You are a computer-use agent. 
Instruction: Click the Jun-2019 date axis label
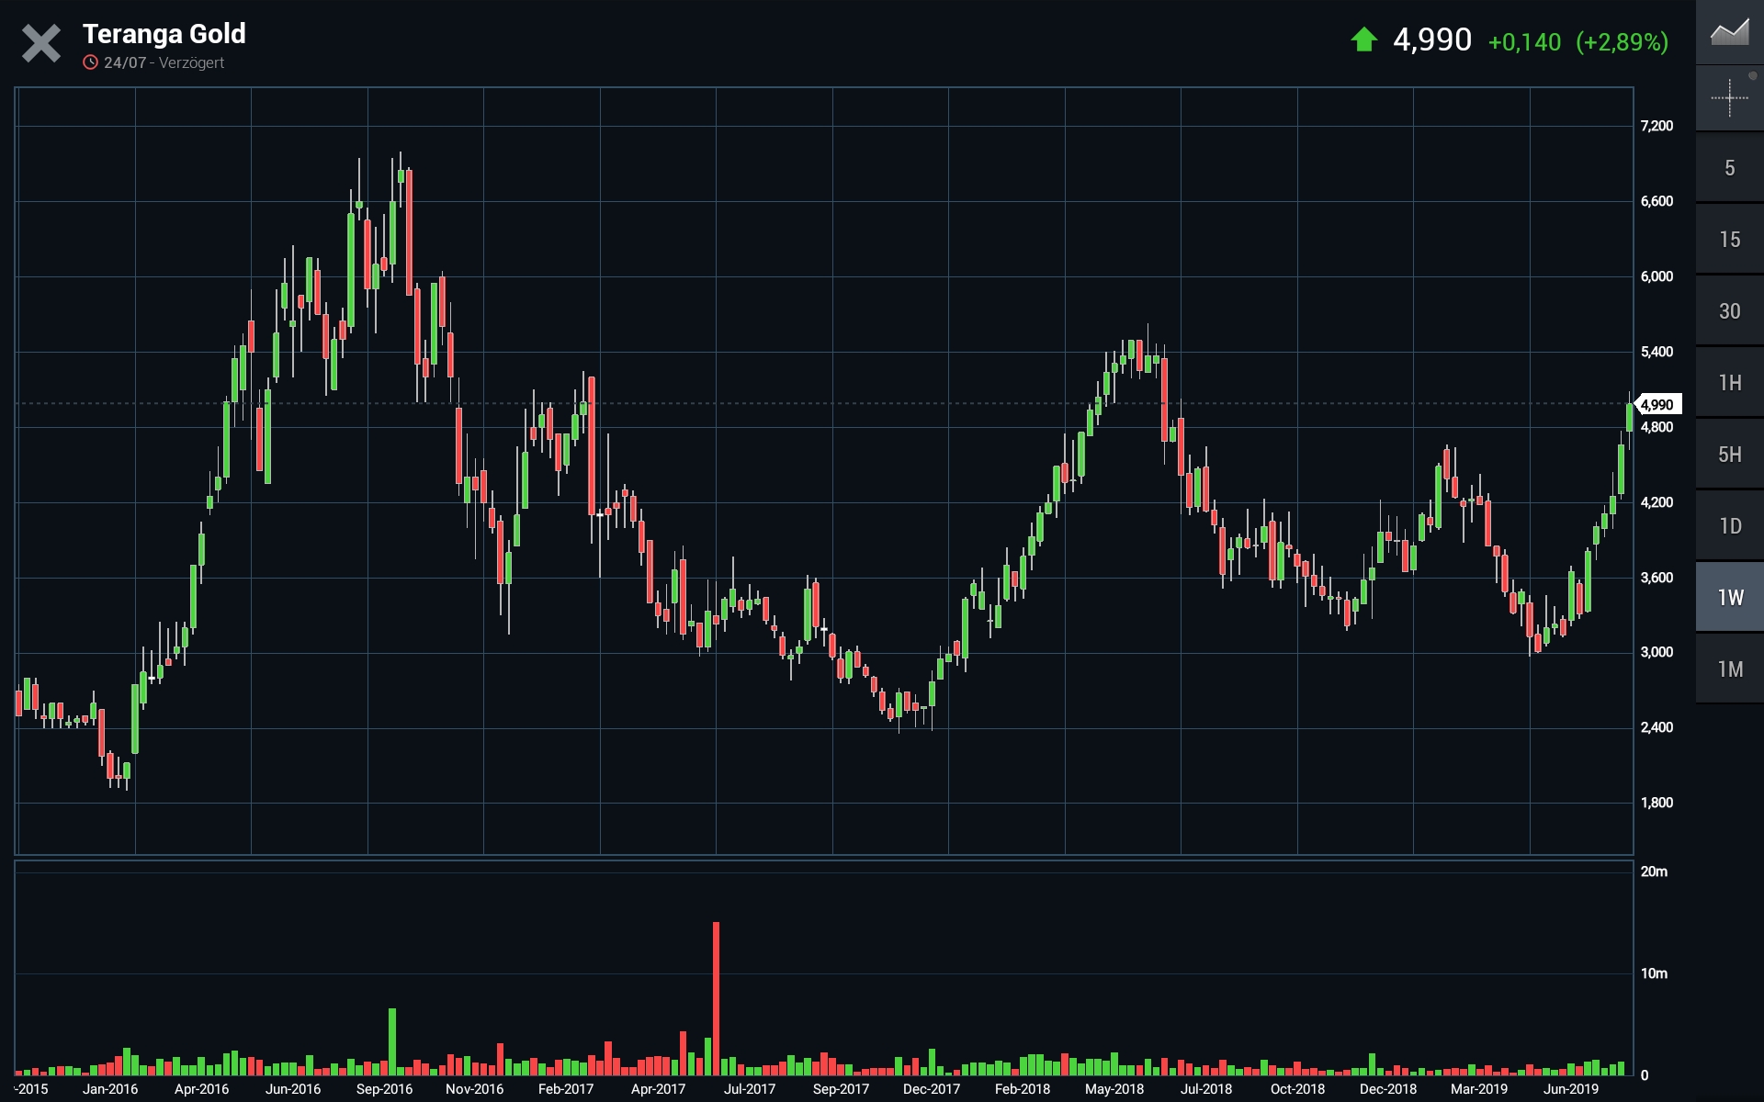1570,1089
